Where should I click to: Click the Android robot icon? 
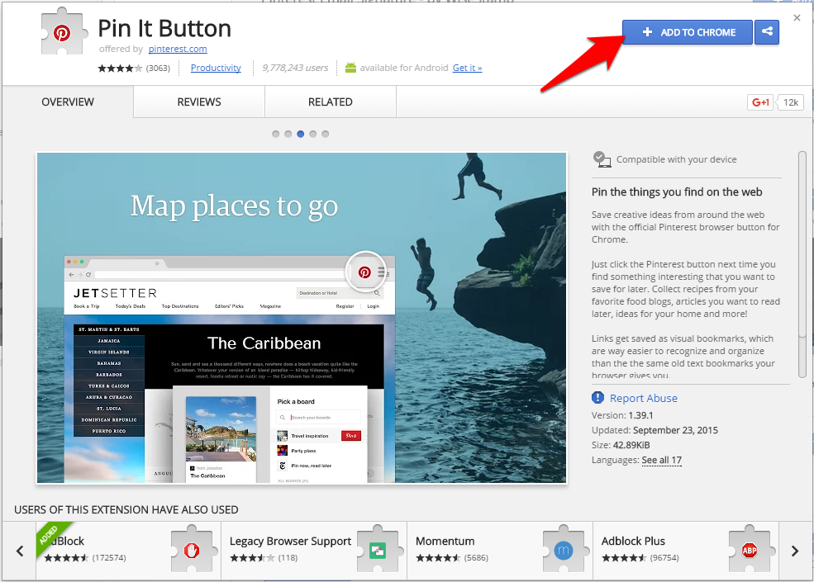(351, 68)
